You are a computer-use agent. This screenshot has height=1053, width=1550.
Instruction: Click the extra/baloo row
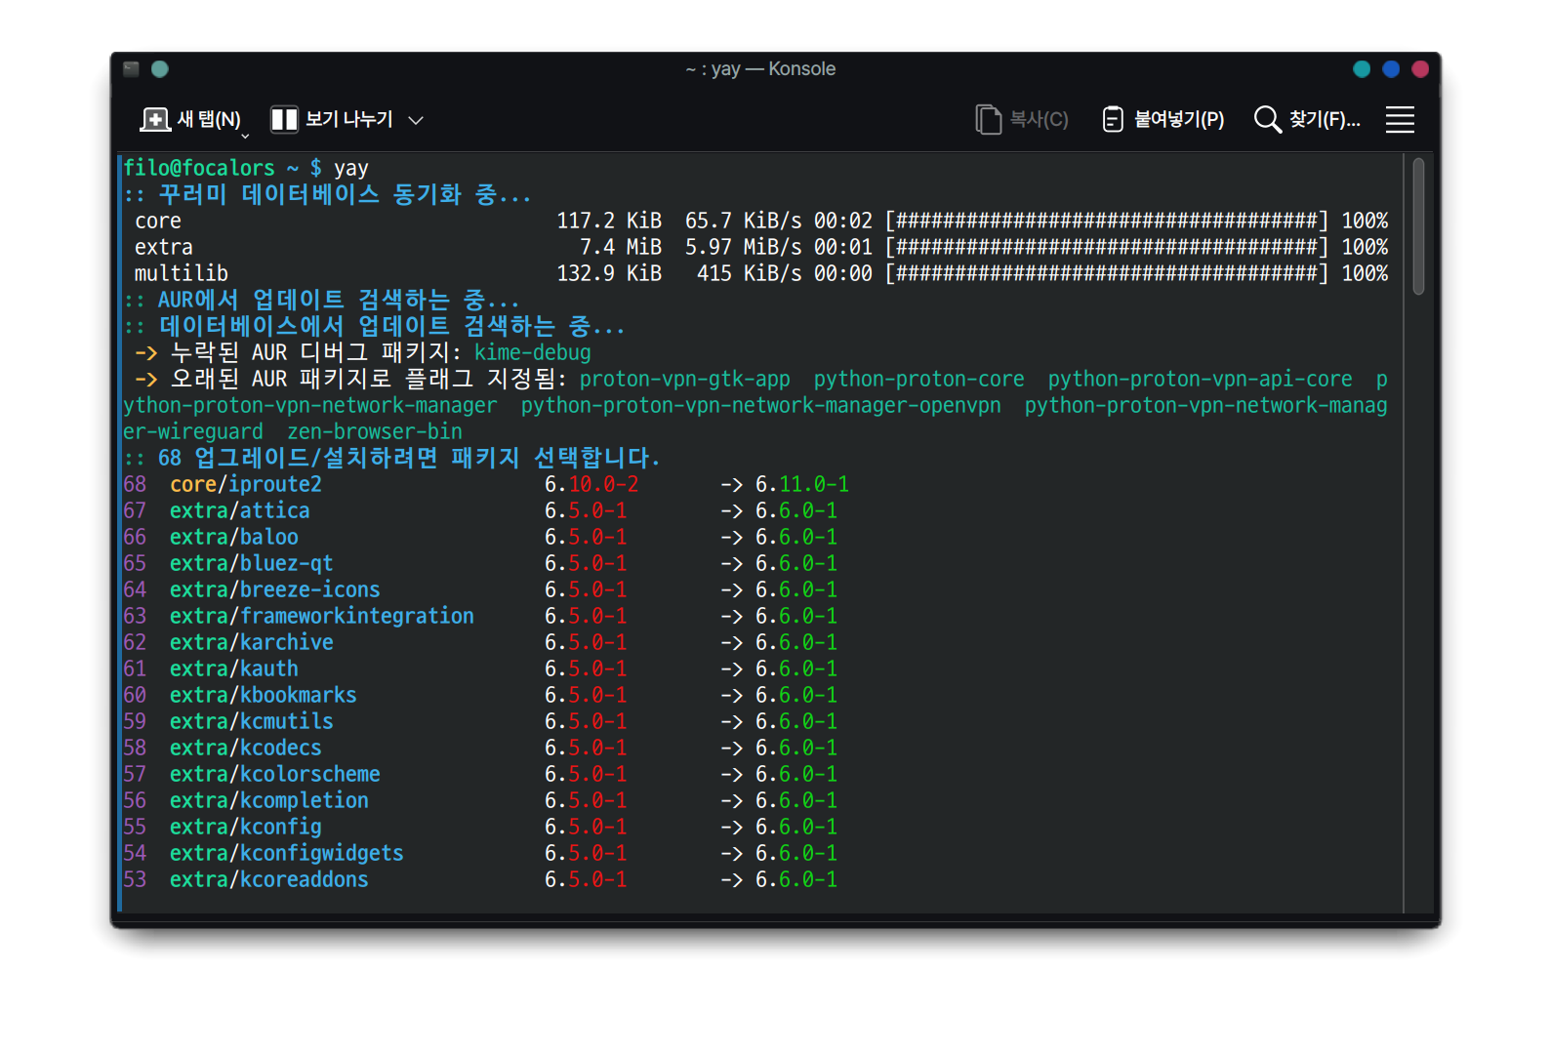pyautogui.click(x=480, y=537)
